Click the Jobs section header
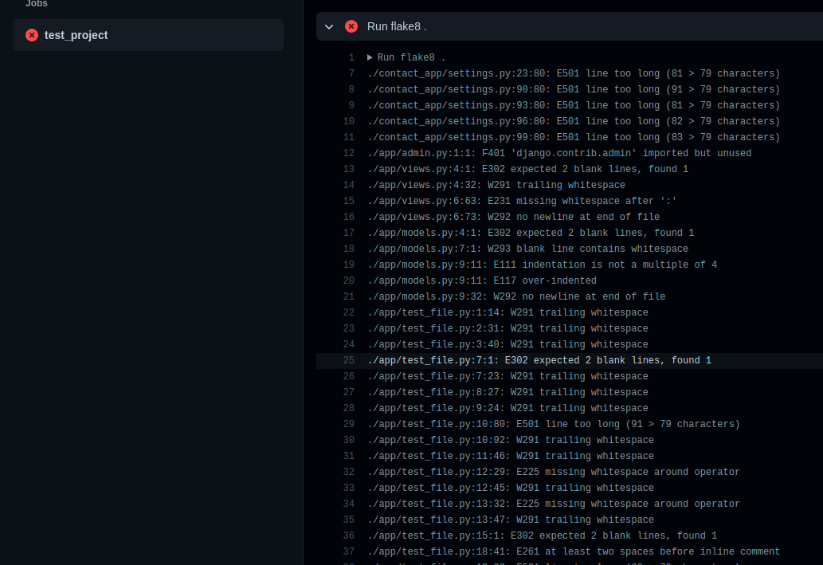This screenshot has height=565, width=823. coord(37,5)
